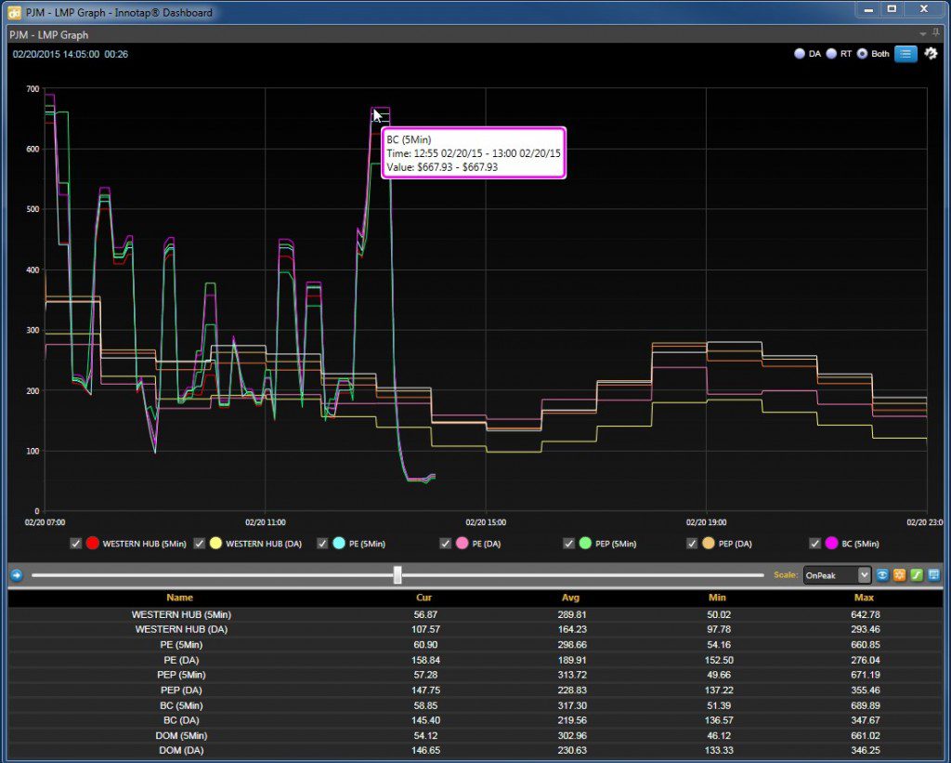Screen dimensions: 951x763
Task: Click the PE (DA) legend label
Action: coord(487,544)
